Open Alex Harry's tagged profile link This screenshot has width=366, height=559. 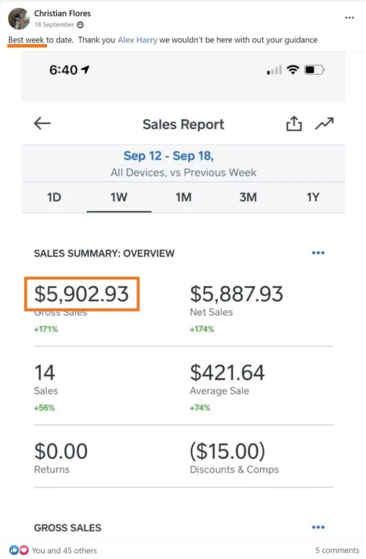point(137,40)
